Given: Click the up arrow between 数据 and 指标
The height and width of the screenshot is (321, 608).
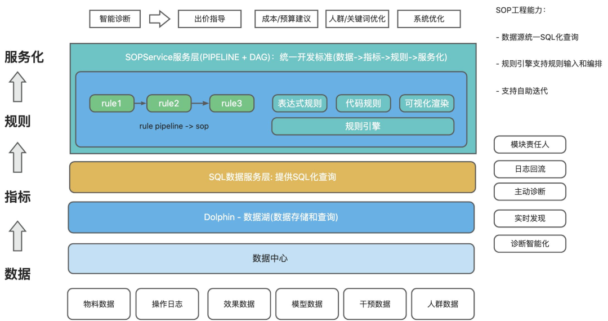Looking at the screenshot, I should tap(18, 236).
